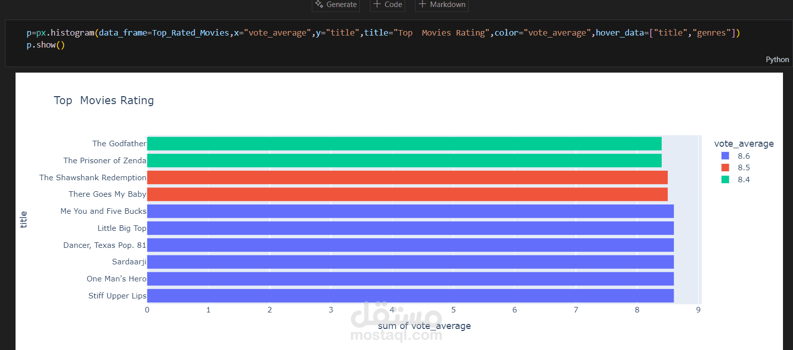This screenshot has height=350, width=793.
Task: Click the There Goes My Baby bar
Action: click(407, 194)
